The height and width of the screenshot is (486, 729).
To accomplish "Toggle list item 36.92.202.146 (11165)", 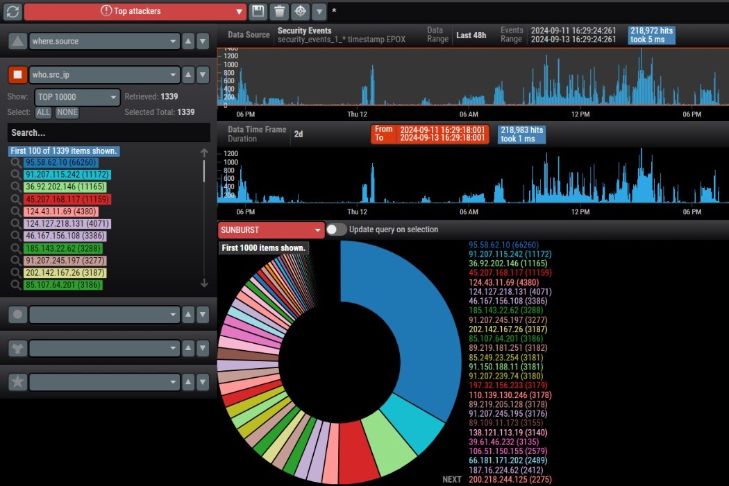I will pos(65,186).
